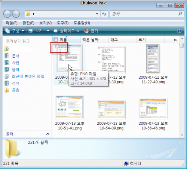Screen dimensions: 187x169
Task: Sort by the 찍은 날짜 column header
Action: tap(94, 40)
